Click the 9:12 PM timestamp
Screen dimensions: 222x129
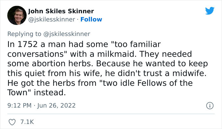[x=19, y=105]
